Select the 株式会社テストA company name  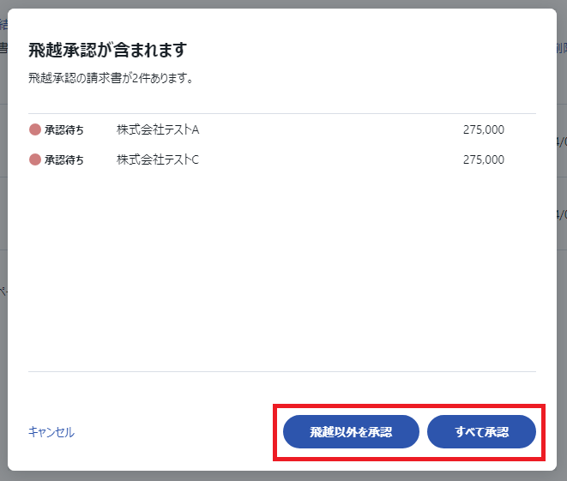pos(158,129)
